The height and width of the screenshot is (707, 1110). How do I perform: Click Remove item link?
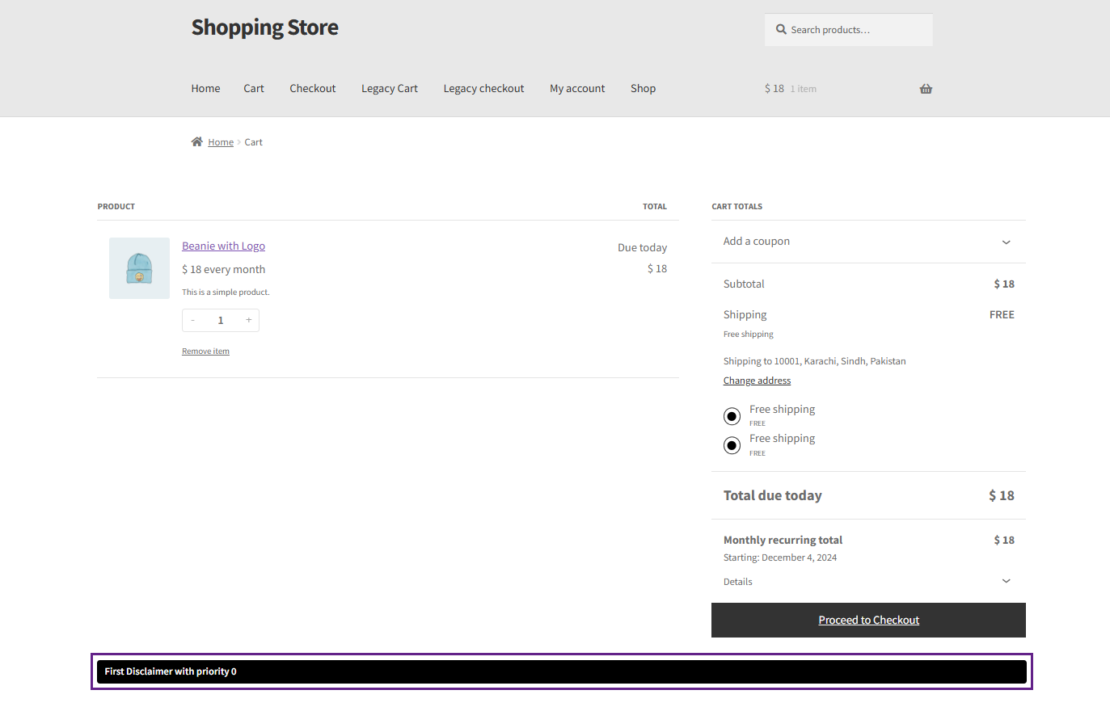tap(205, 351)
